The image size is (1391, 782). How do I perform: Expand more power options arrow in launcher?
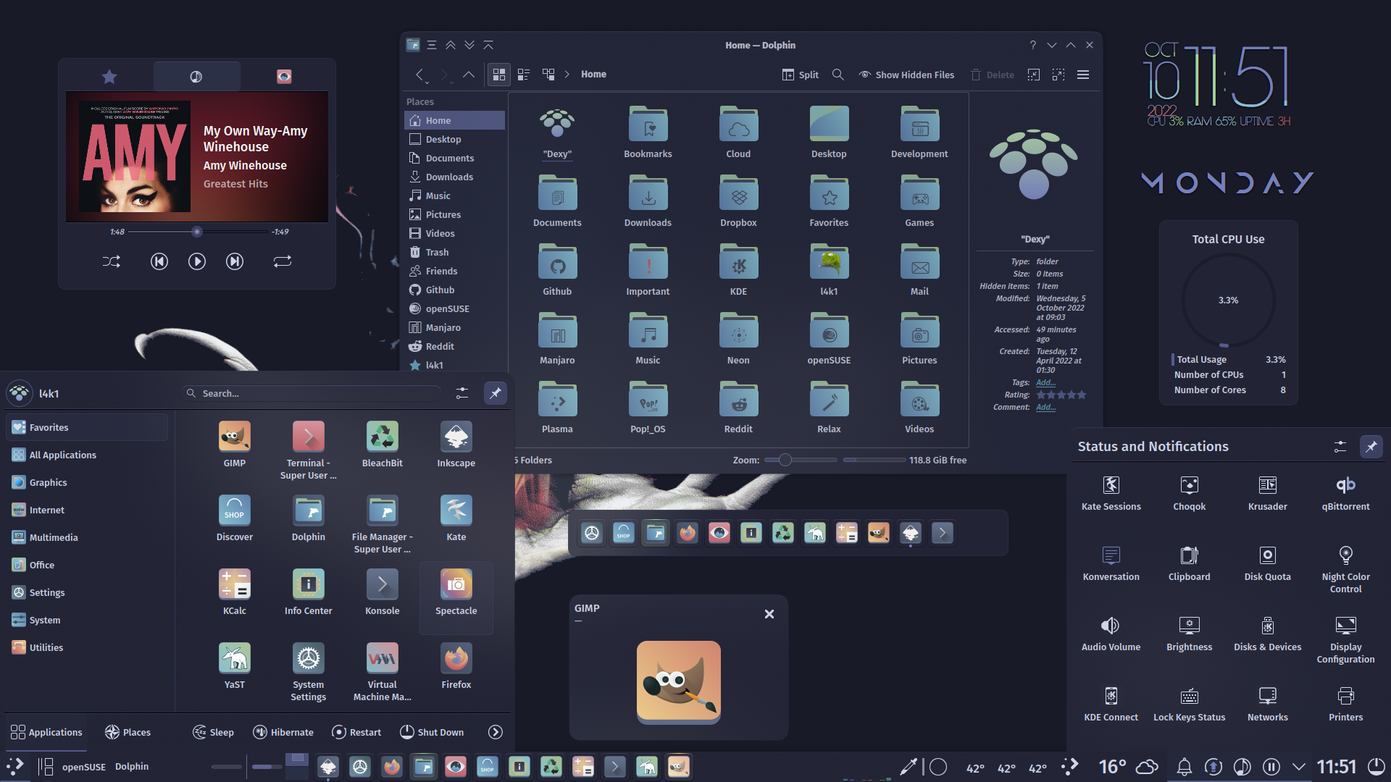[496, 732]
